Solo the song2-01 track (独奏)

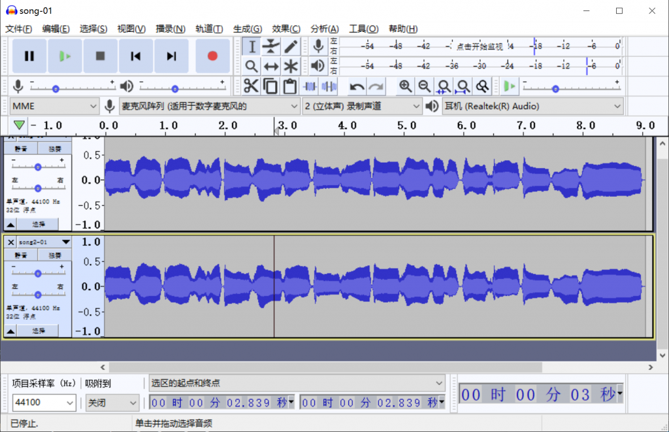(x=54, y=255)
